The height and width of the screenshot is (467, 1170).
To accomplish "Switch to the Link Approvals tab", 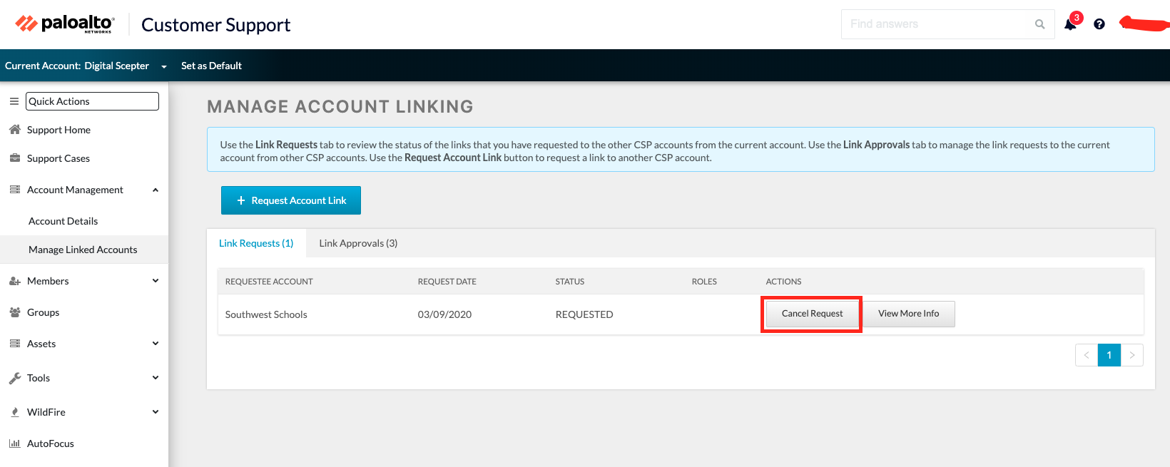I will [x=358, y=243].
